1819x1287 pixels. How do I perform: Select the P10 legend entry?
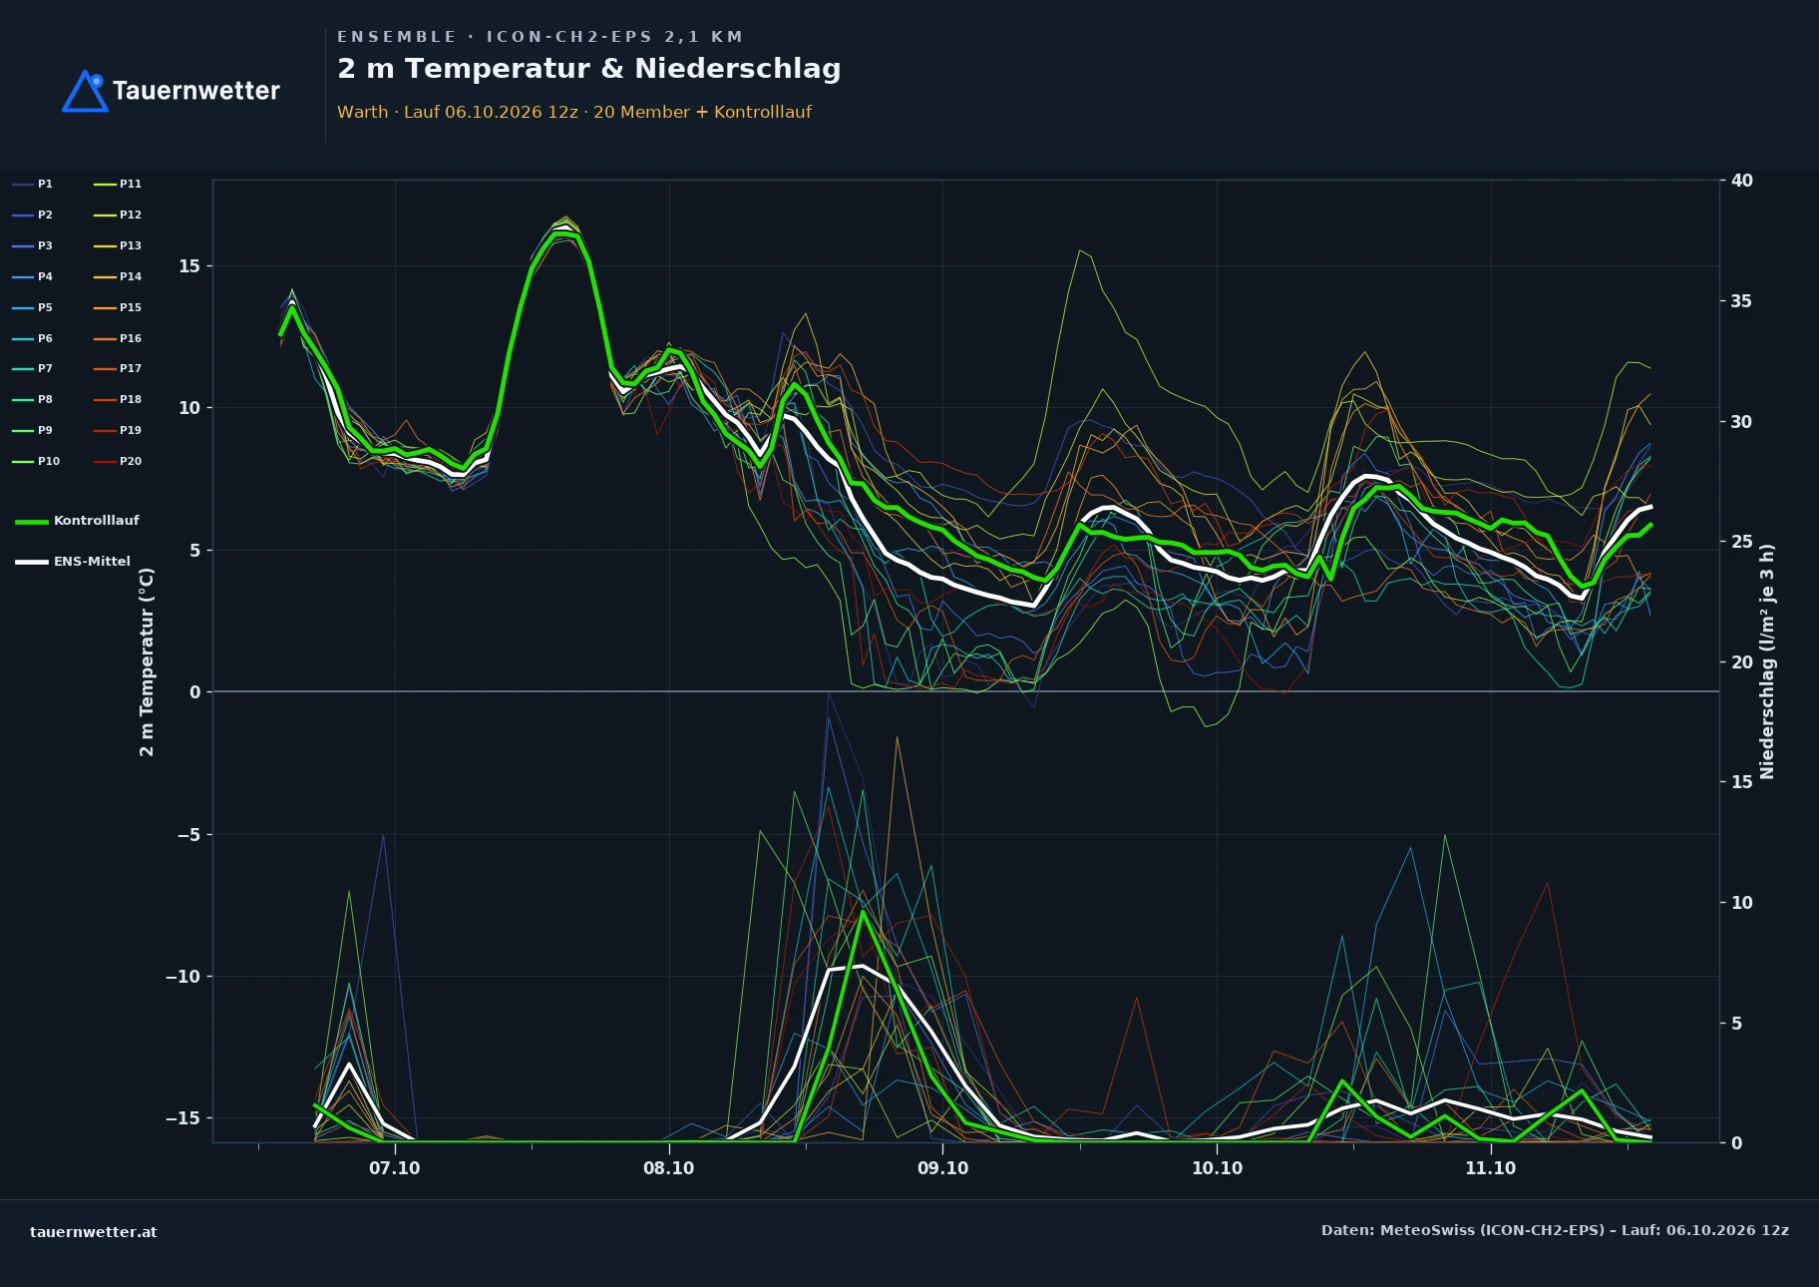click(x=36, y=461)
